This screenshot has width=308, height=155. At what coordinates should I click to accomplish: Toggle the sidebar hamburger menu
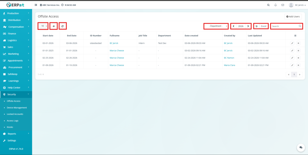tap(36, 5)
